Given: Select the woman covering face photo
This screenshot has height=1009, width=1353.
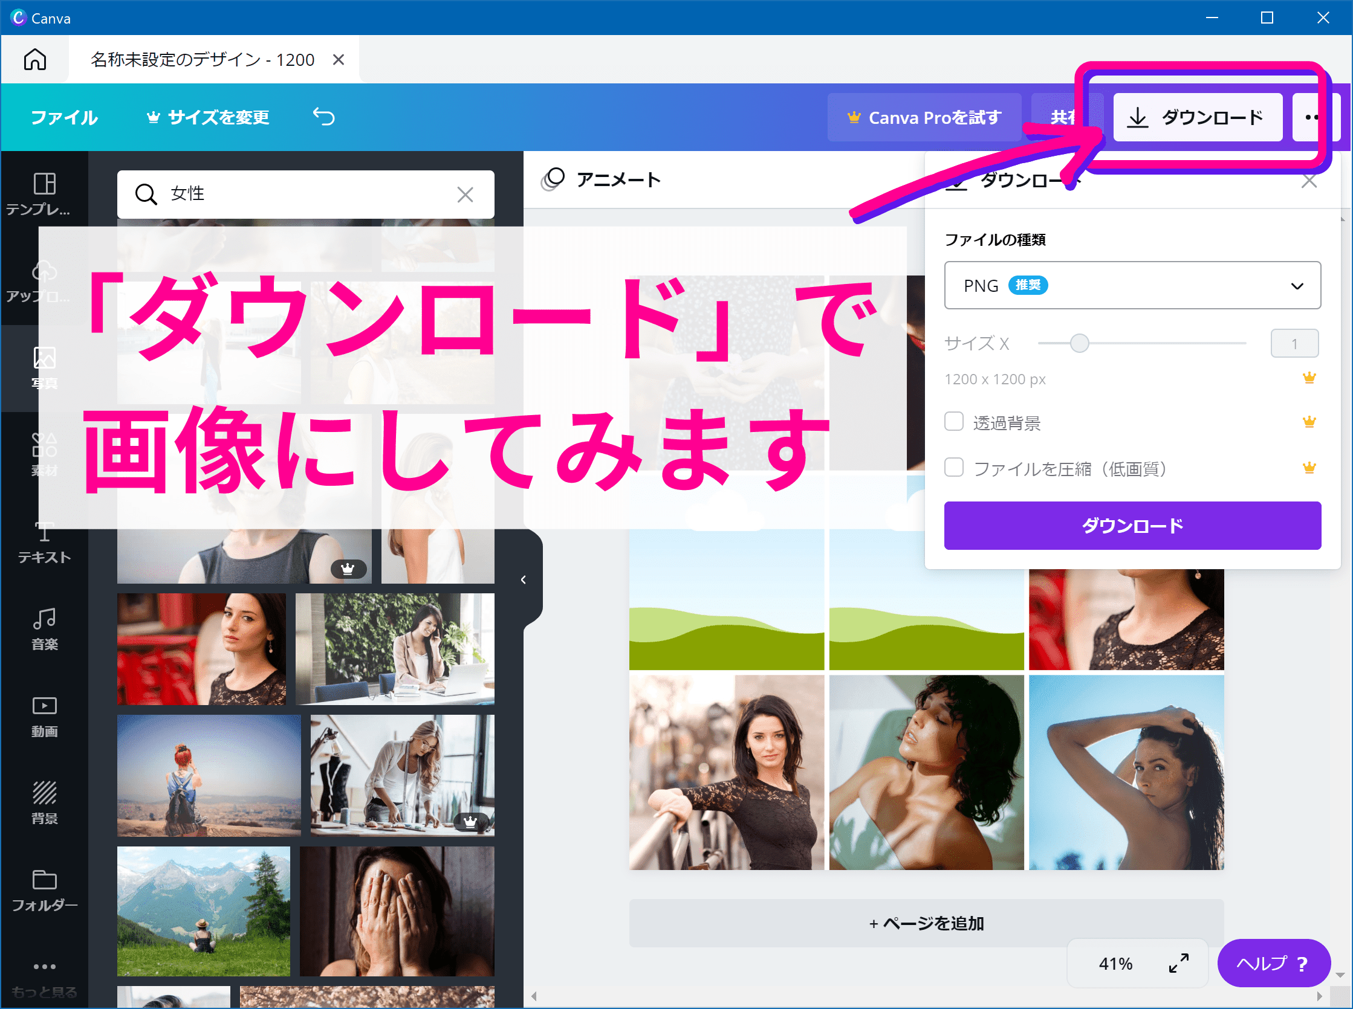Looking at the screenshot, I should [x=397, y=911].
